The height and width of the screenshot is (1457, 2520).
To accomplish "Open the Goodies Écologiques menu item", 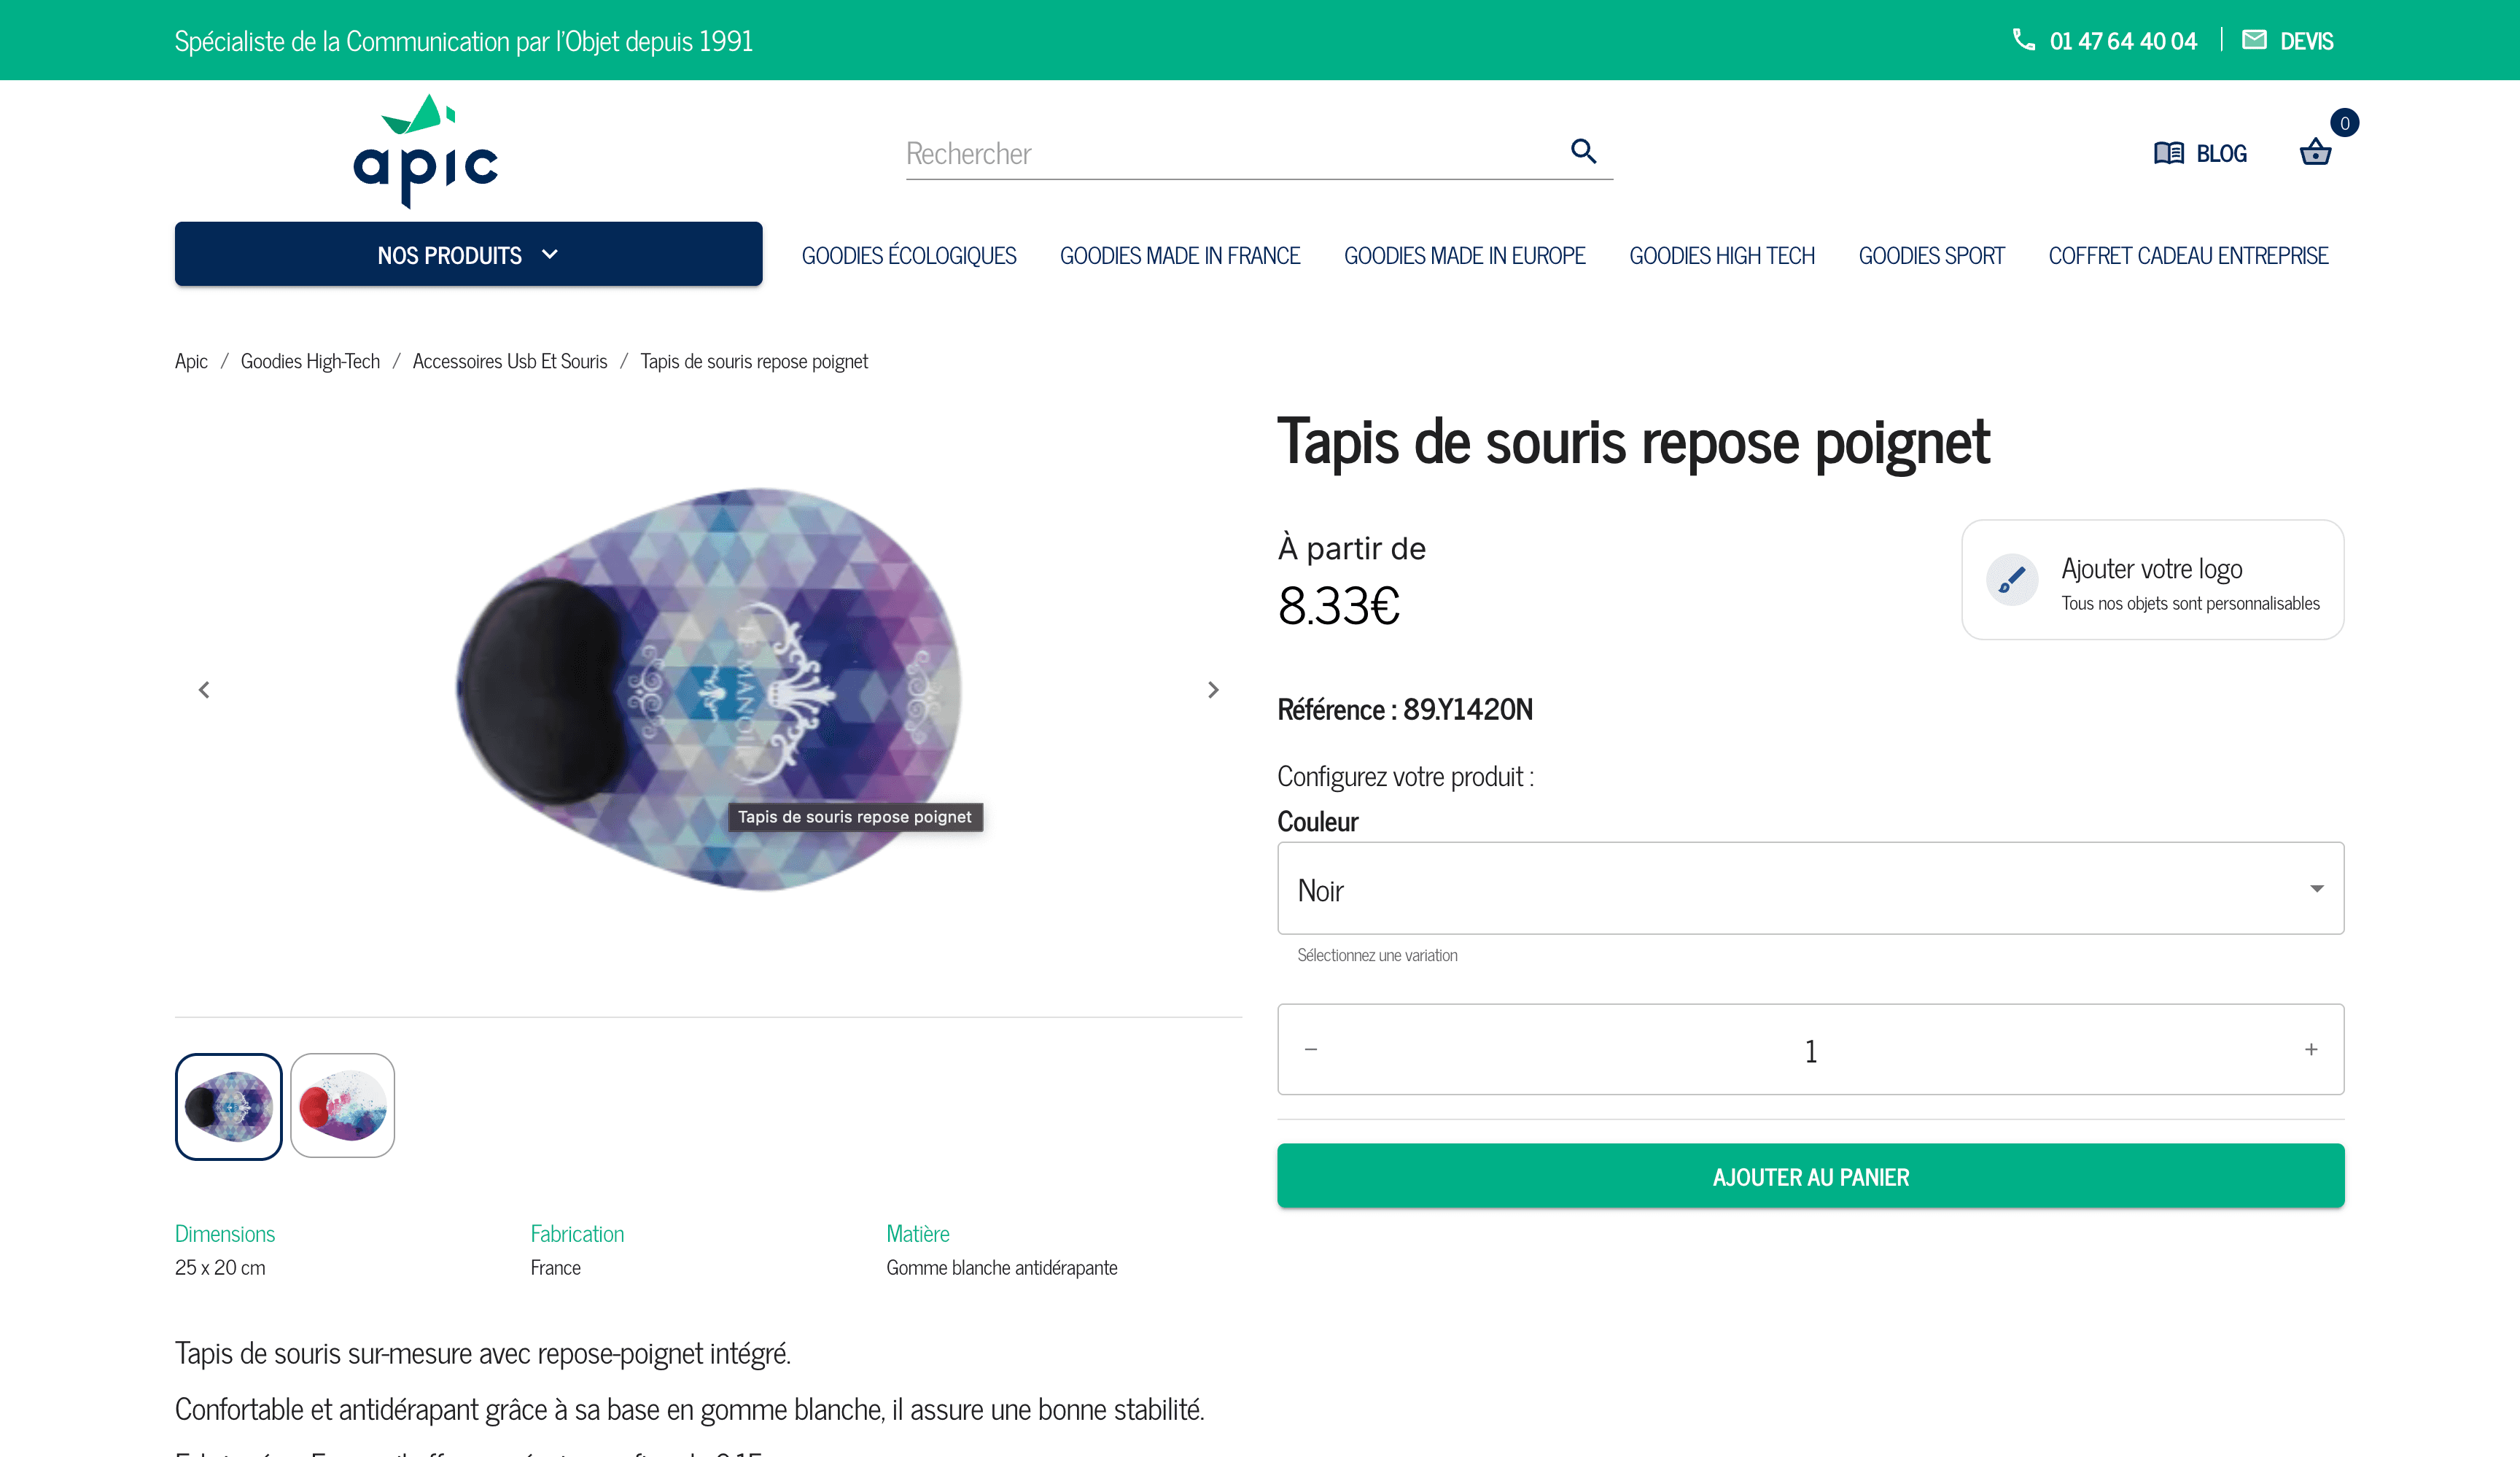I will [908, 256].
